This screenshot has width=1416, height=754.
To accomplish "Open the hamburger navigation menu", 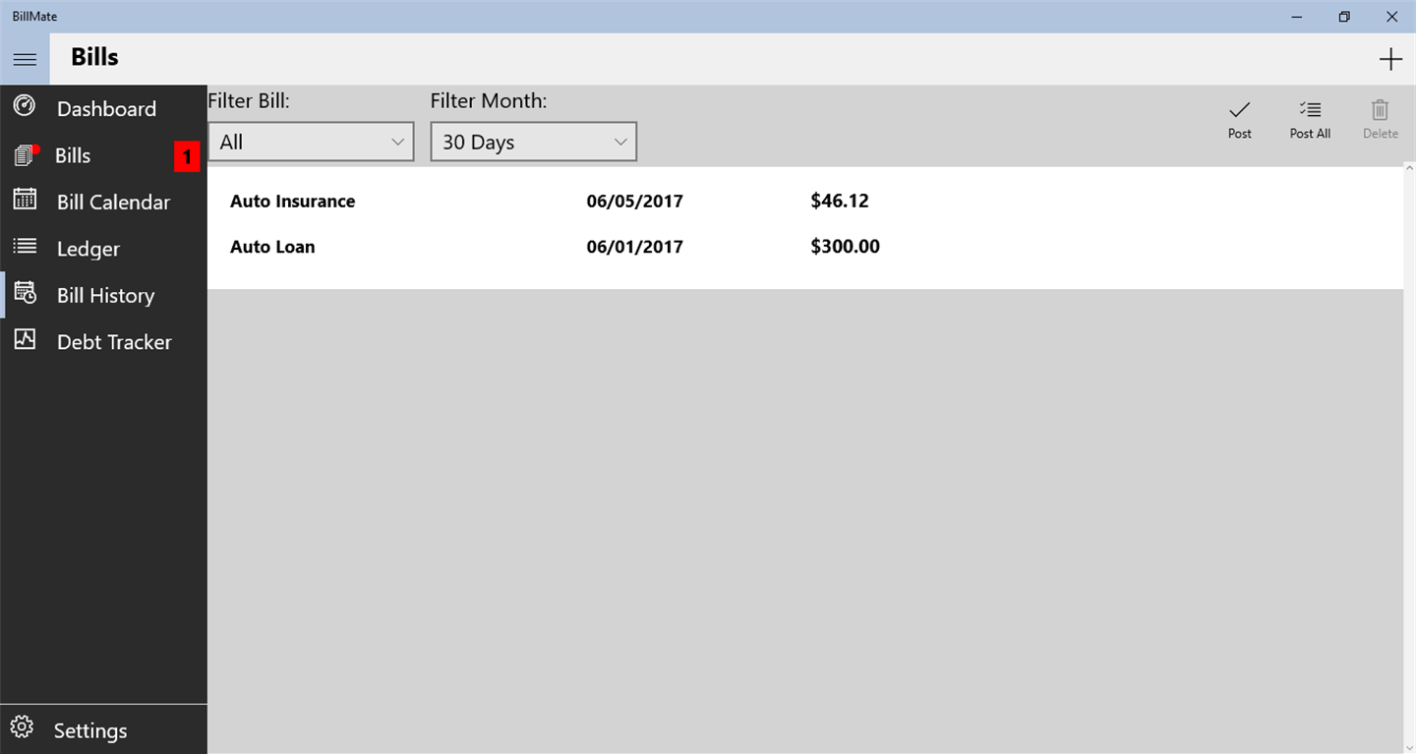I will click(x=25, y=59).
